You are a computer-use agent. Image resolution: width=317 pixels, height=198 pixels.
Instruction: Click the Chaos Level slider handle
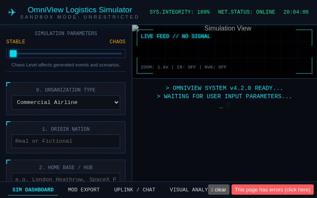[x=13, y=54]
